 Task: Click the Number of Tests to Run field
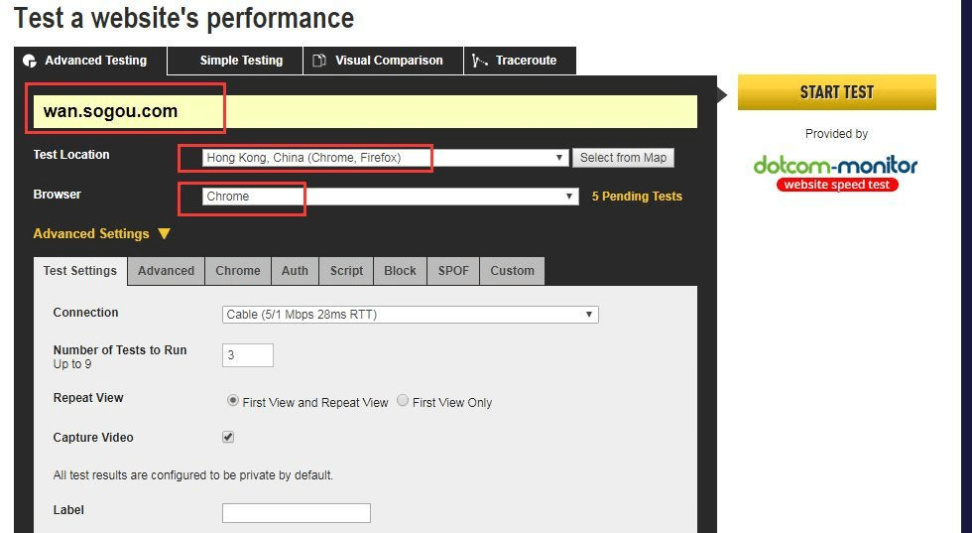pyautogui.click(x=248, y=355)
